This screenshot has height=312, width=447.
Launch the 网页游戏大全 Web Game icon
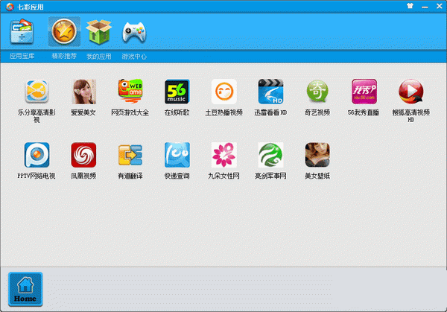[130, 91]
